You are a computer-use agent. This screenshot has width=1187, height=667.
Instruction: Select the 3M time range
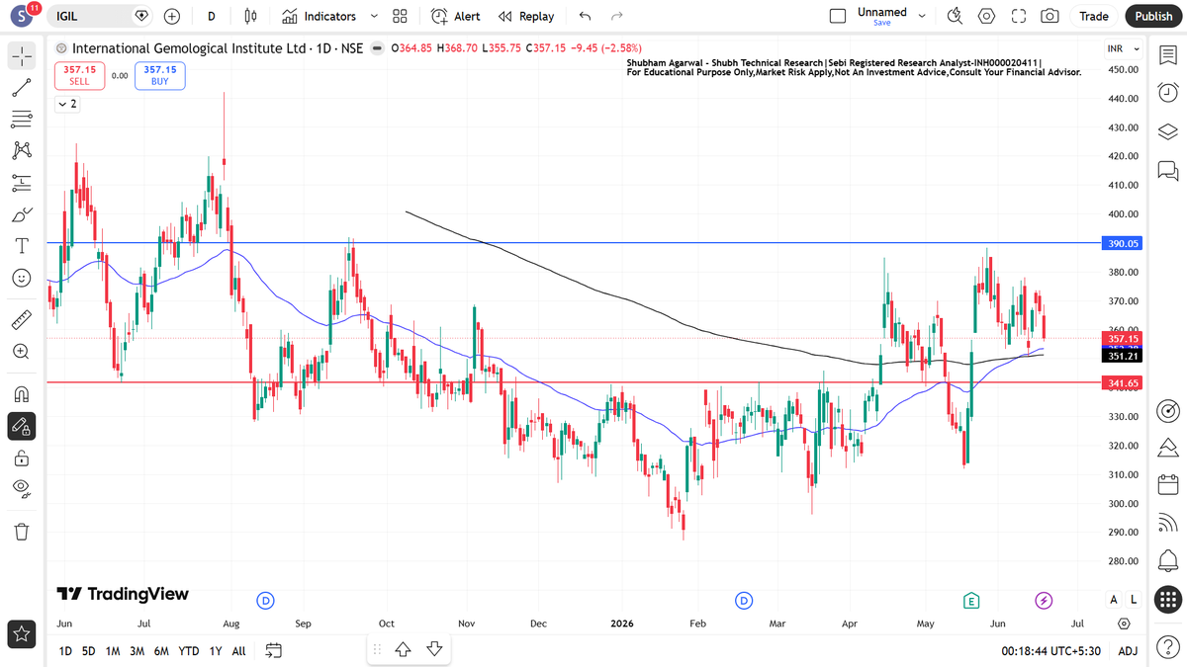[x=137, y=651]
